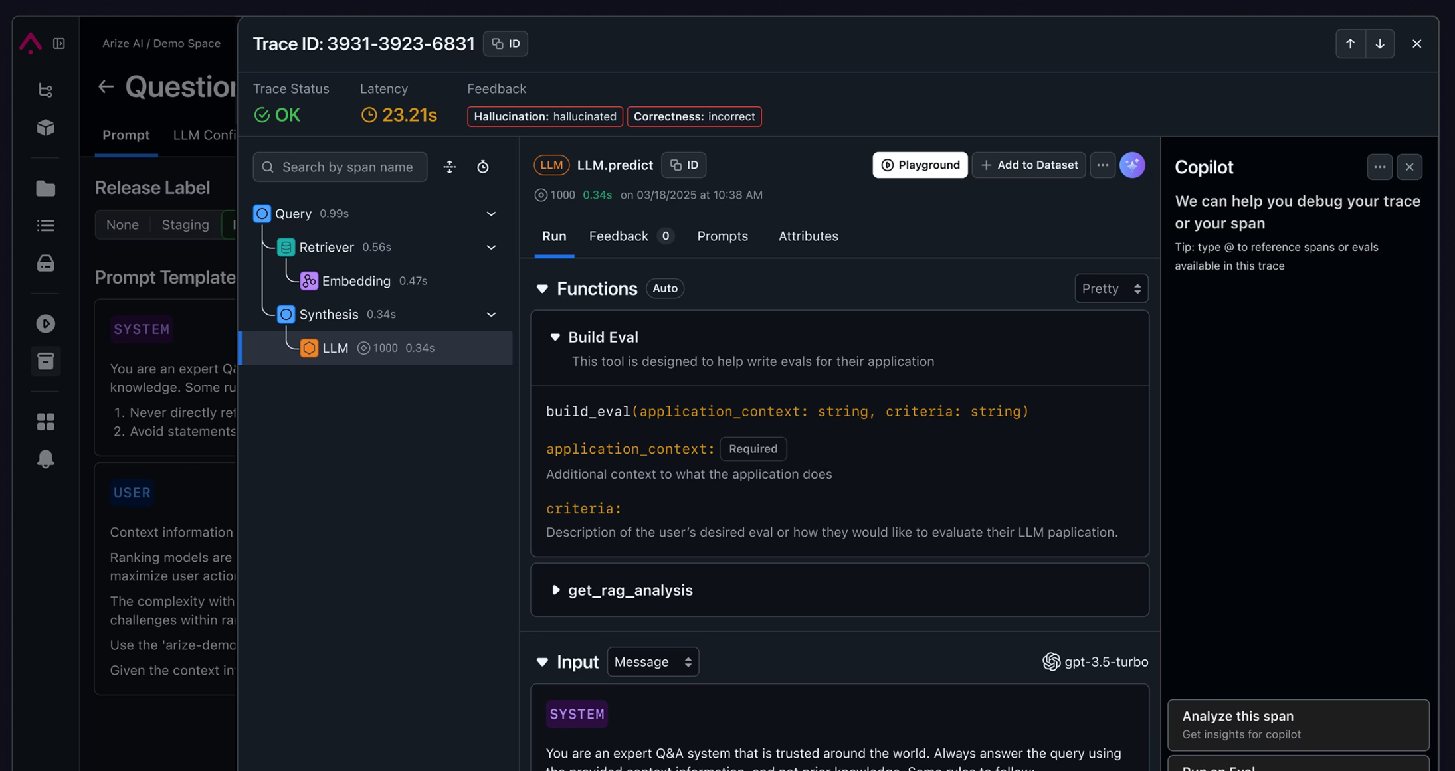Expand the get_rag_analysis function
The width and height of the screenshot is (1455, 771).
click(x=555, y=590)
